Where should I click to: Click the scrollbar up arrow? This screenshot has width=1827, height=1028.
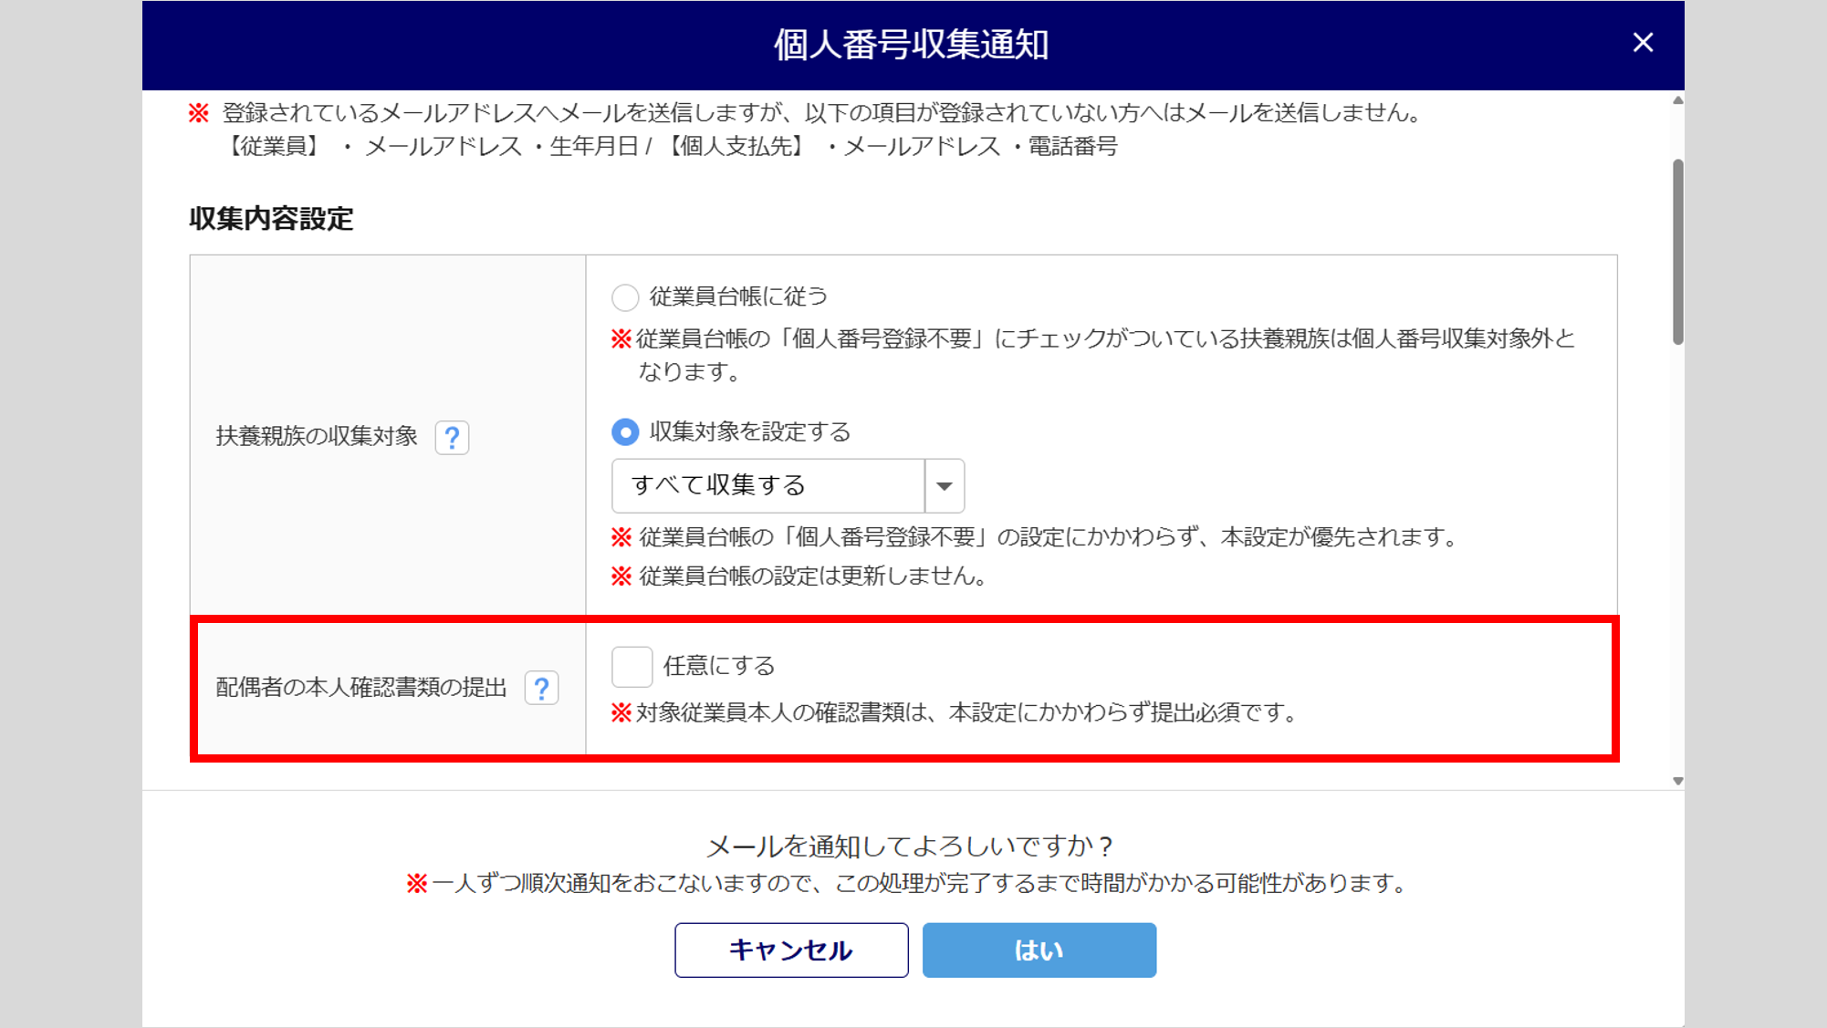click(x=1677, y=100)
